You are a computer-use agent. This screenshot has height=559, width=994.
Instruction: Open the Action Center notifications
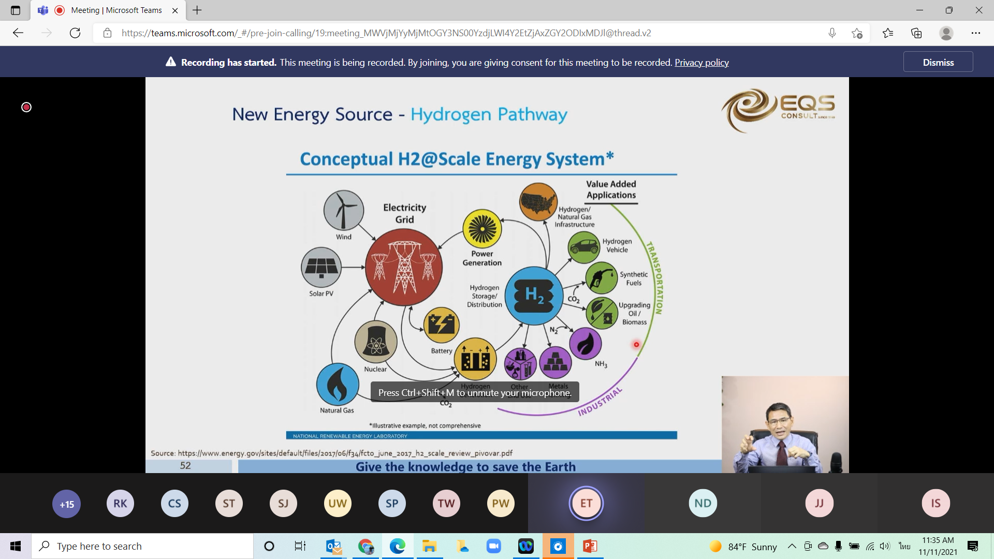pos(973,546)
